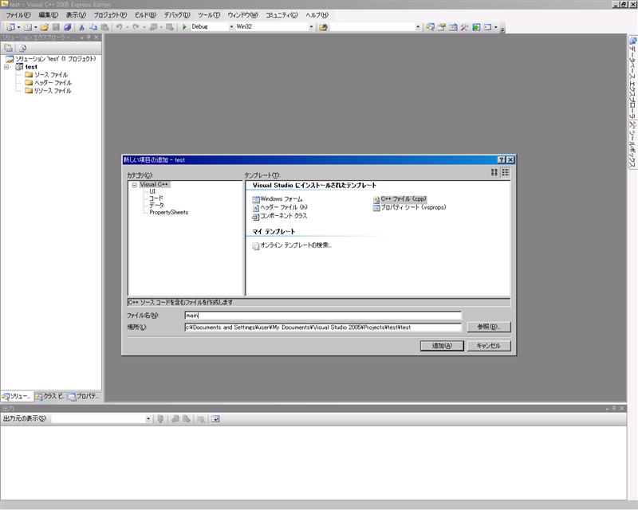
Task: Collapse the Visual C++ category node
Action: click(134, 185)
